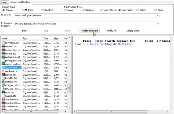Click the Sample.cfg file icon
Screen dimensions: 174x114
(3, 96)
